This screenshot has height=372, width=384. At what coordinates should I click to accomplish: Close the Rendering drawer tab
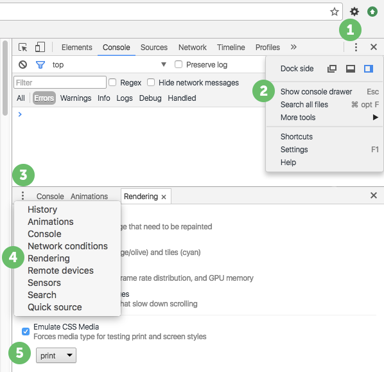[x=164, y=197]
